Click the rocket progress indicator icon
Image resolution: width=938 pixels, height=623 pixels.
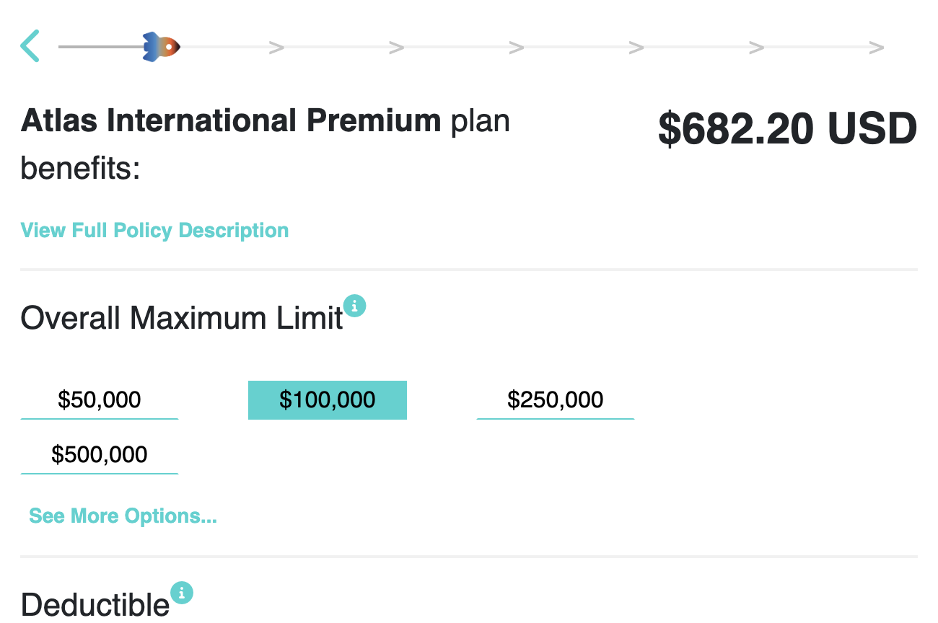click(x=161, y=47)
